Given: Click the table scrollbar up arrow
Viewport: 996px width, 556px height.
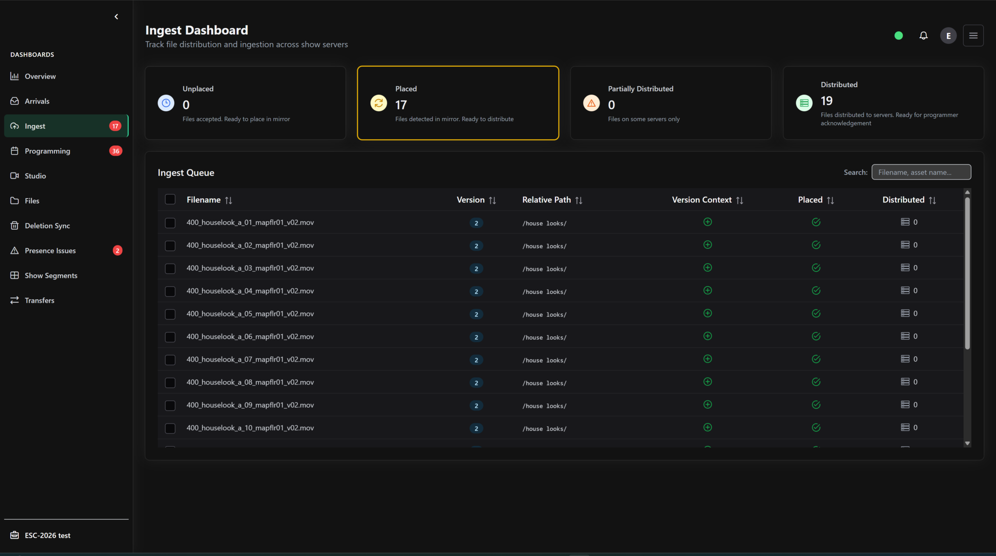Looking at the screenshot, I should (967, 192).
